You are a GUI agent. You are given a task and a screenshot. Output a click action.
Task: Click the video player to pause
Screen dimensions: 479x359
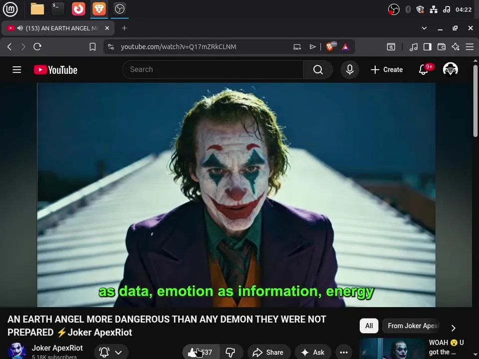tap(236, 195)
